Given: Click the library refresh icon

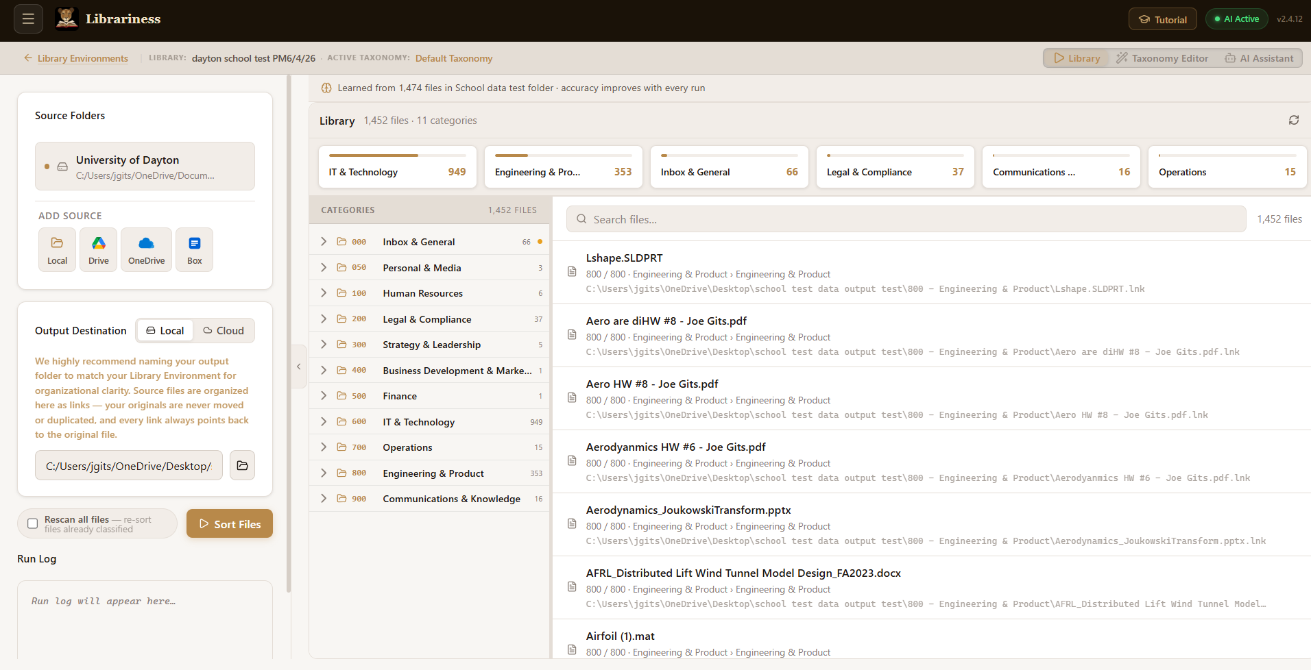Looking at the screenshot, I should click(1293, 120).
